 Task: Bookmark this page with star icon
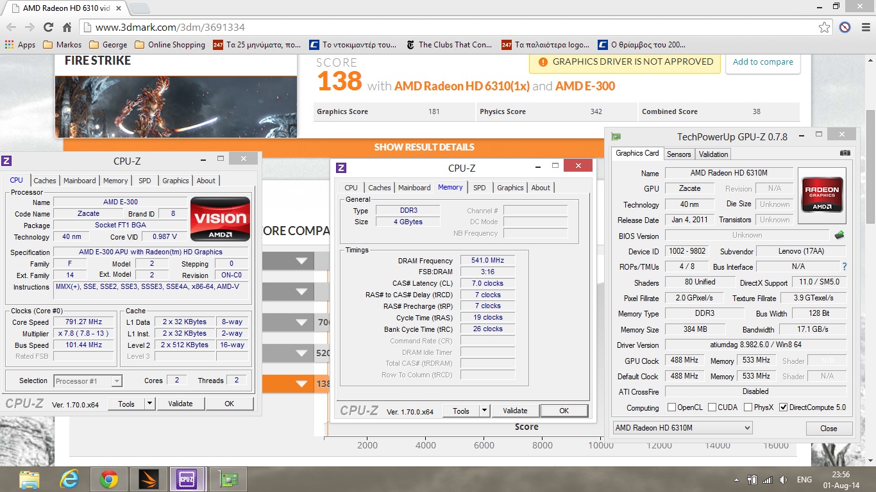pos(824,28)
